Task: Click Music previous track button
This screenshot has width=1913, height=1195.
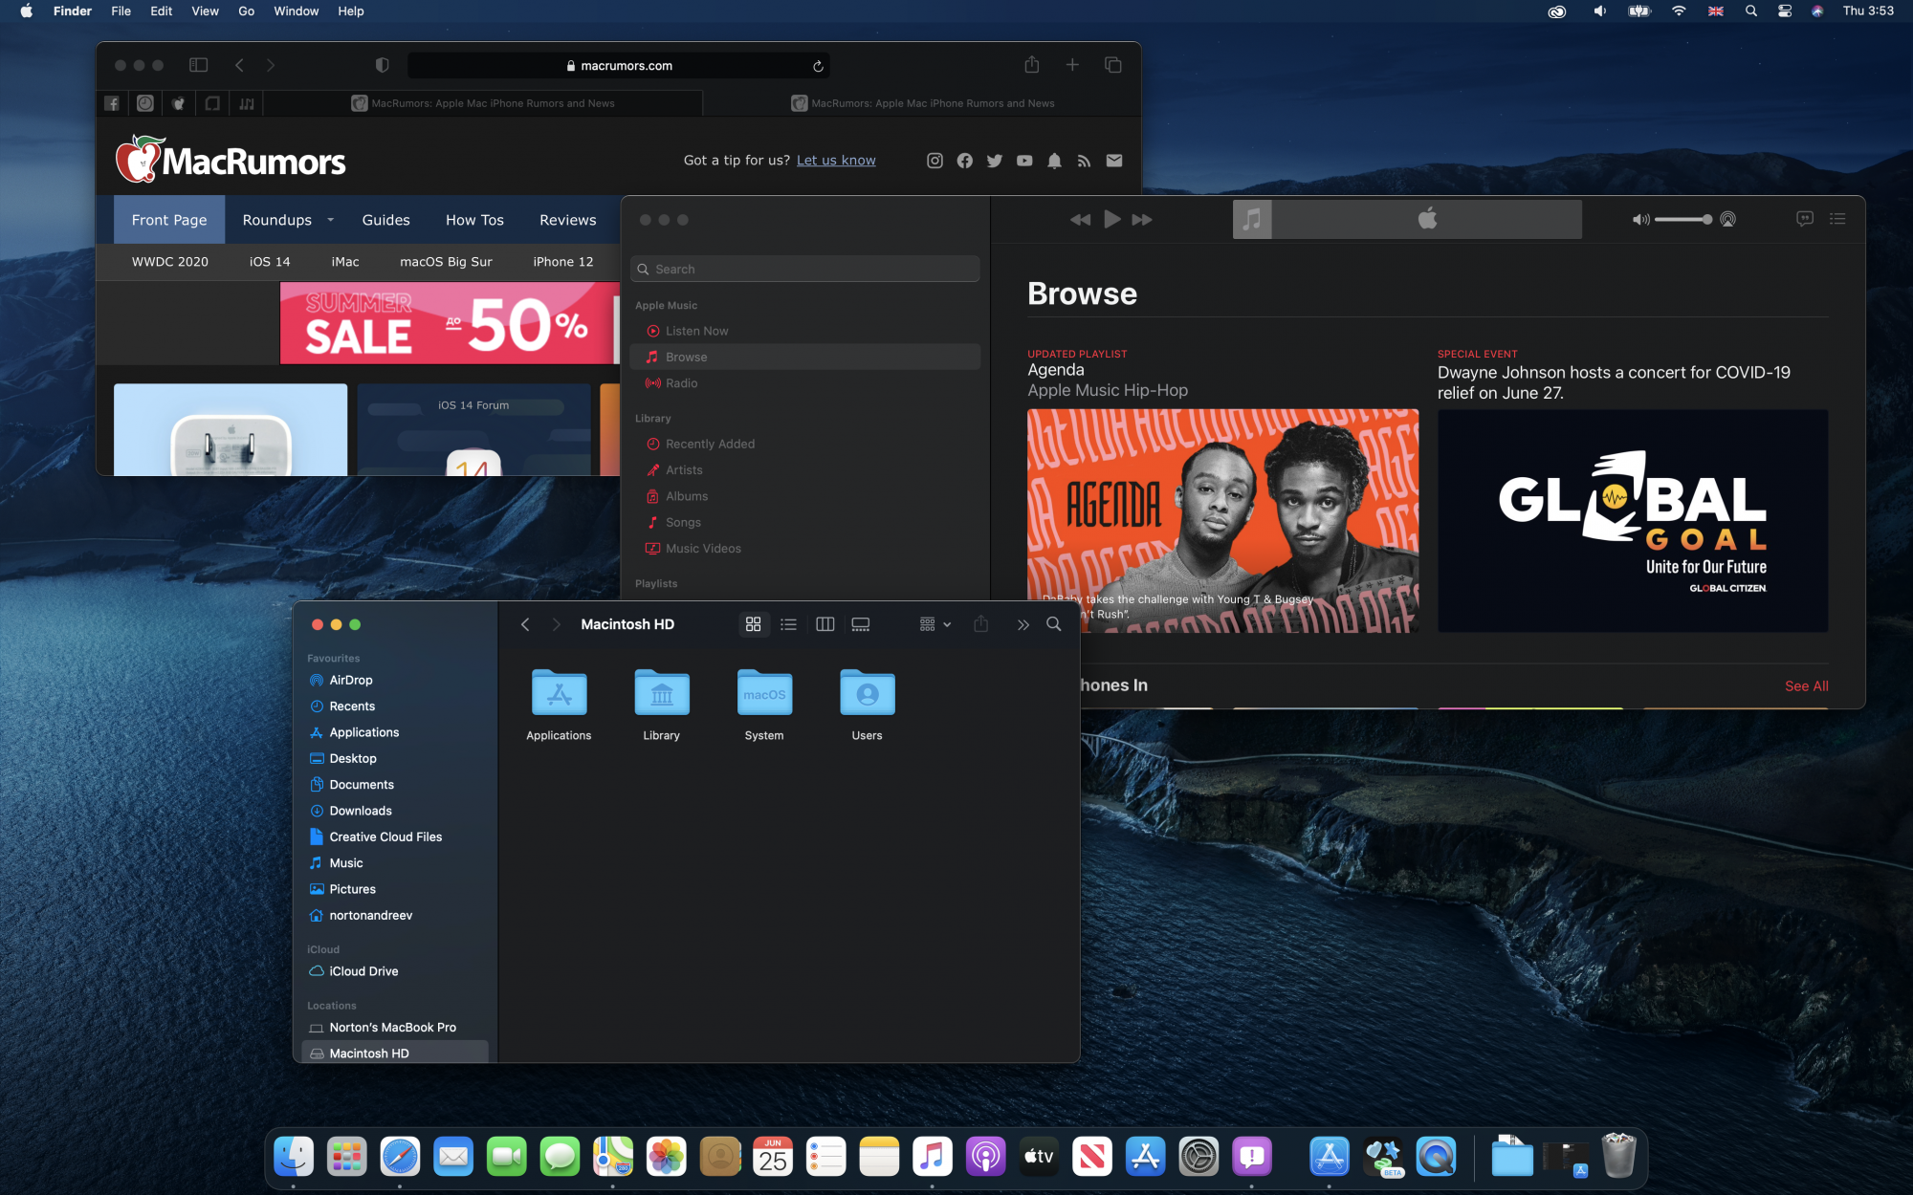Action: (1080, 220)
